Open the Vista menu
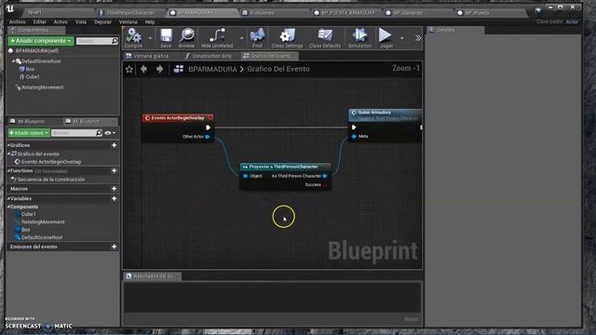 (81, 22)
